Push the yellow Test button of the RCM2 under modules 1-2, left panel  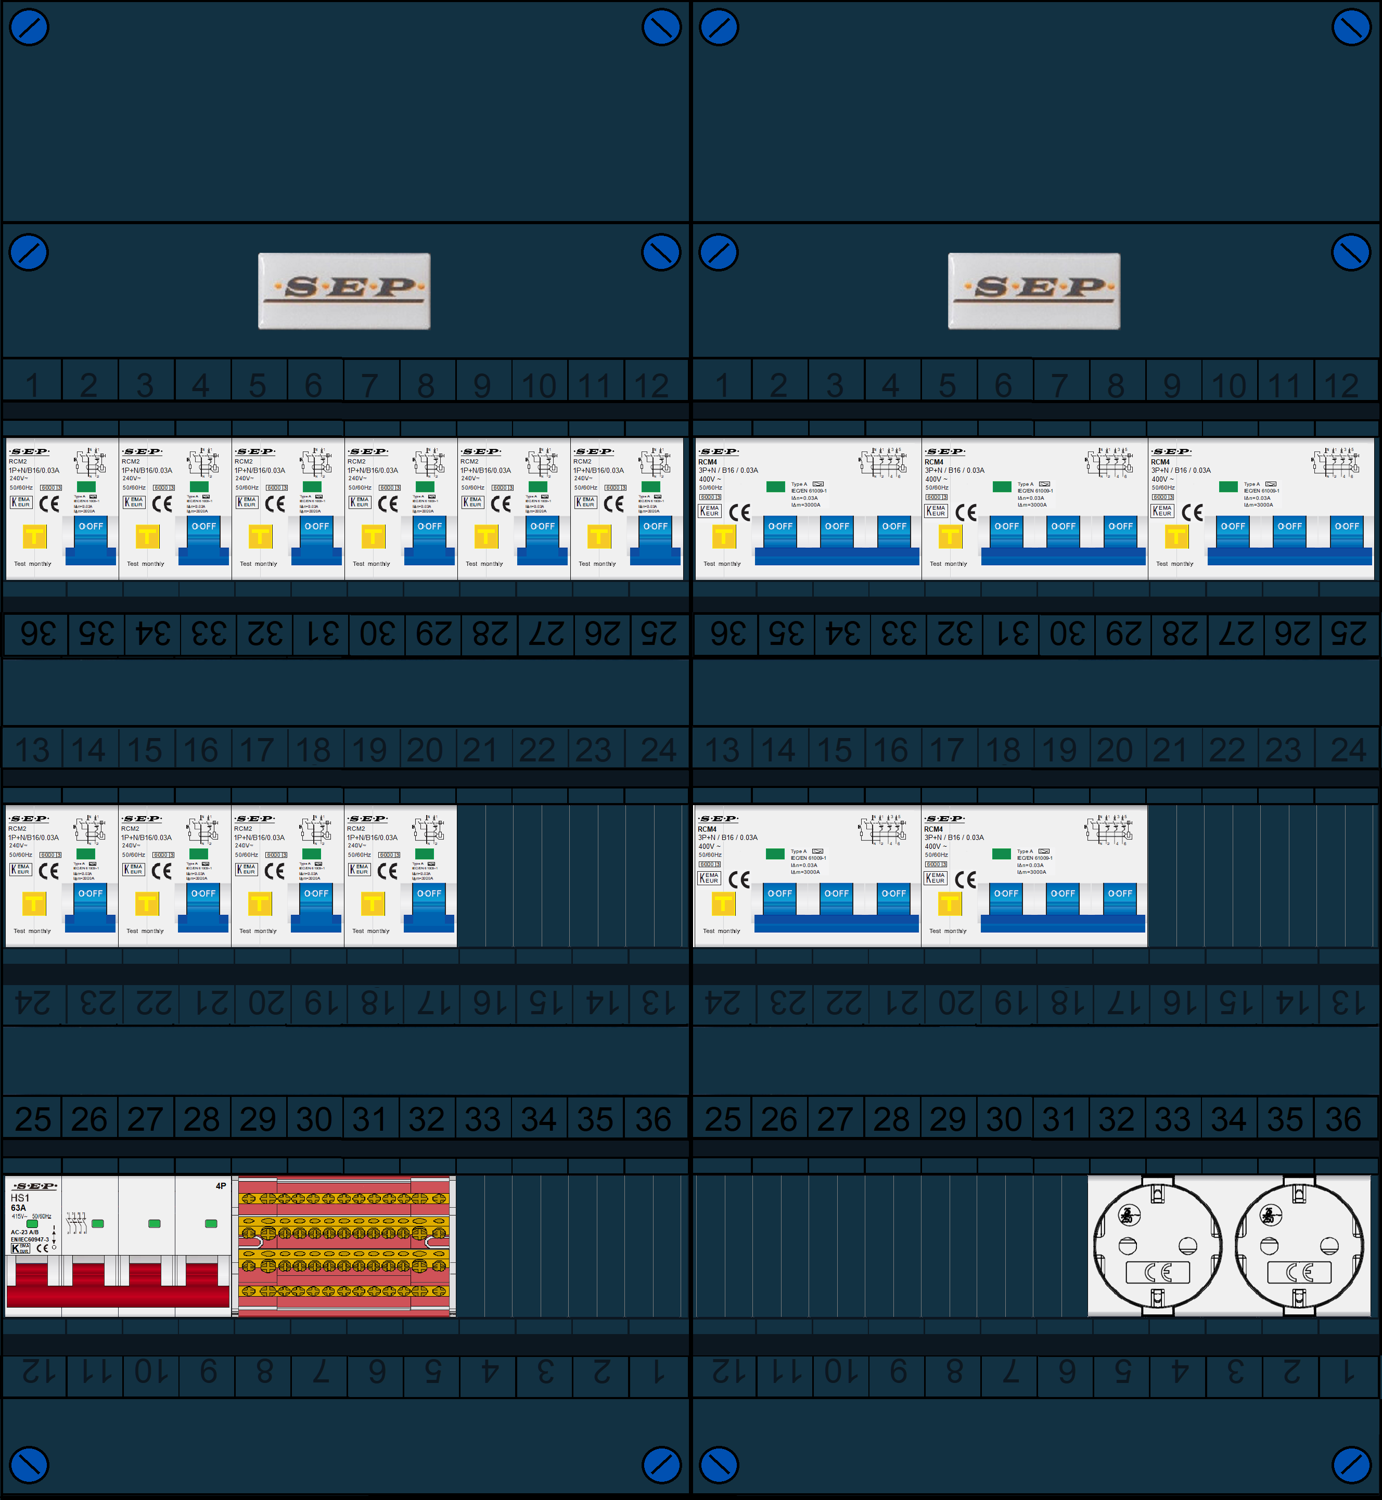click(34, 536)
